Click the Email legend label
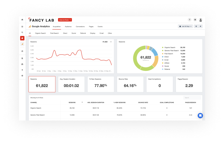Screen dimensions: 224x142 click(166, 60)
